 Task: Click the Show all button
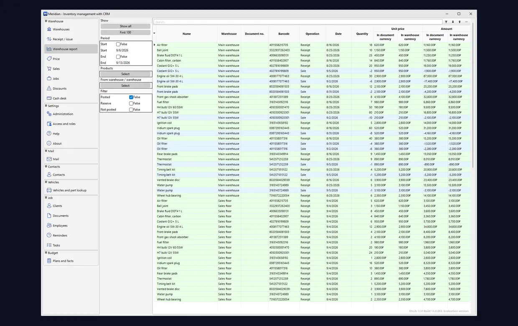125,26
